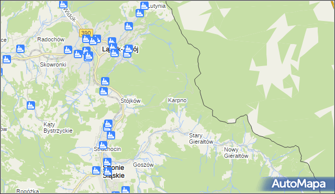Open the factory marker above the Widok street label
The image size is (335, 194).
(x=63, y=5)
